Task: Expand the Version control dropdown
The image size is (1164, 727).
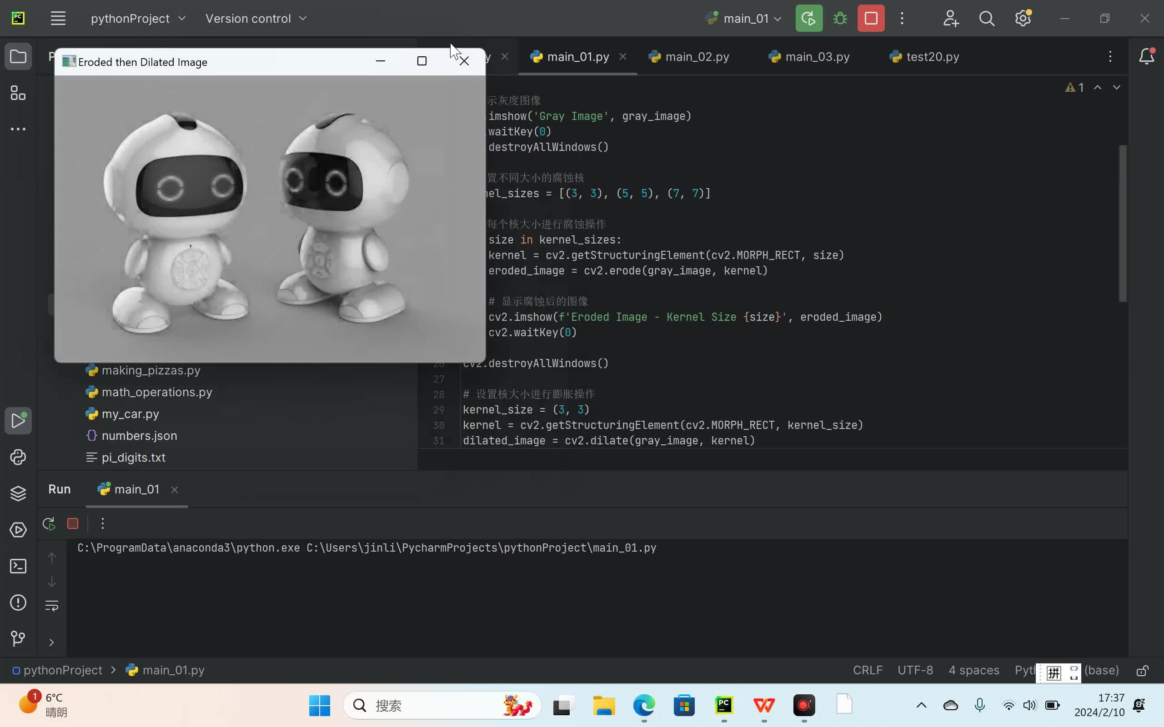Action: (x=256, y=18)
